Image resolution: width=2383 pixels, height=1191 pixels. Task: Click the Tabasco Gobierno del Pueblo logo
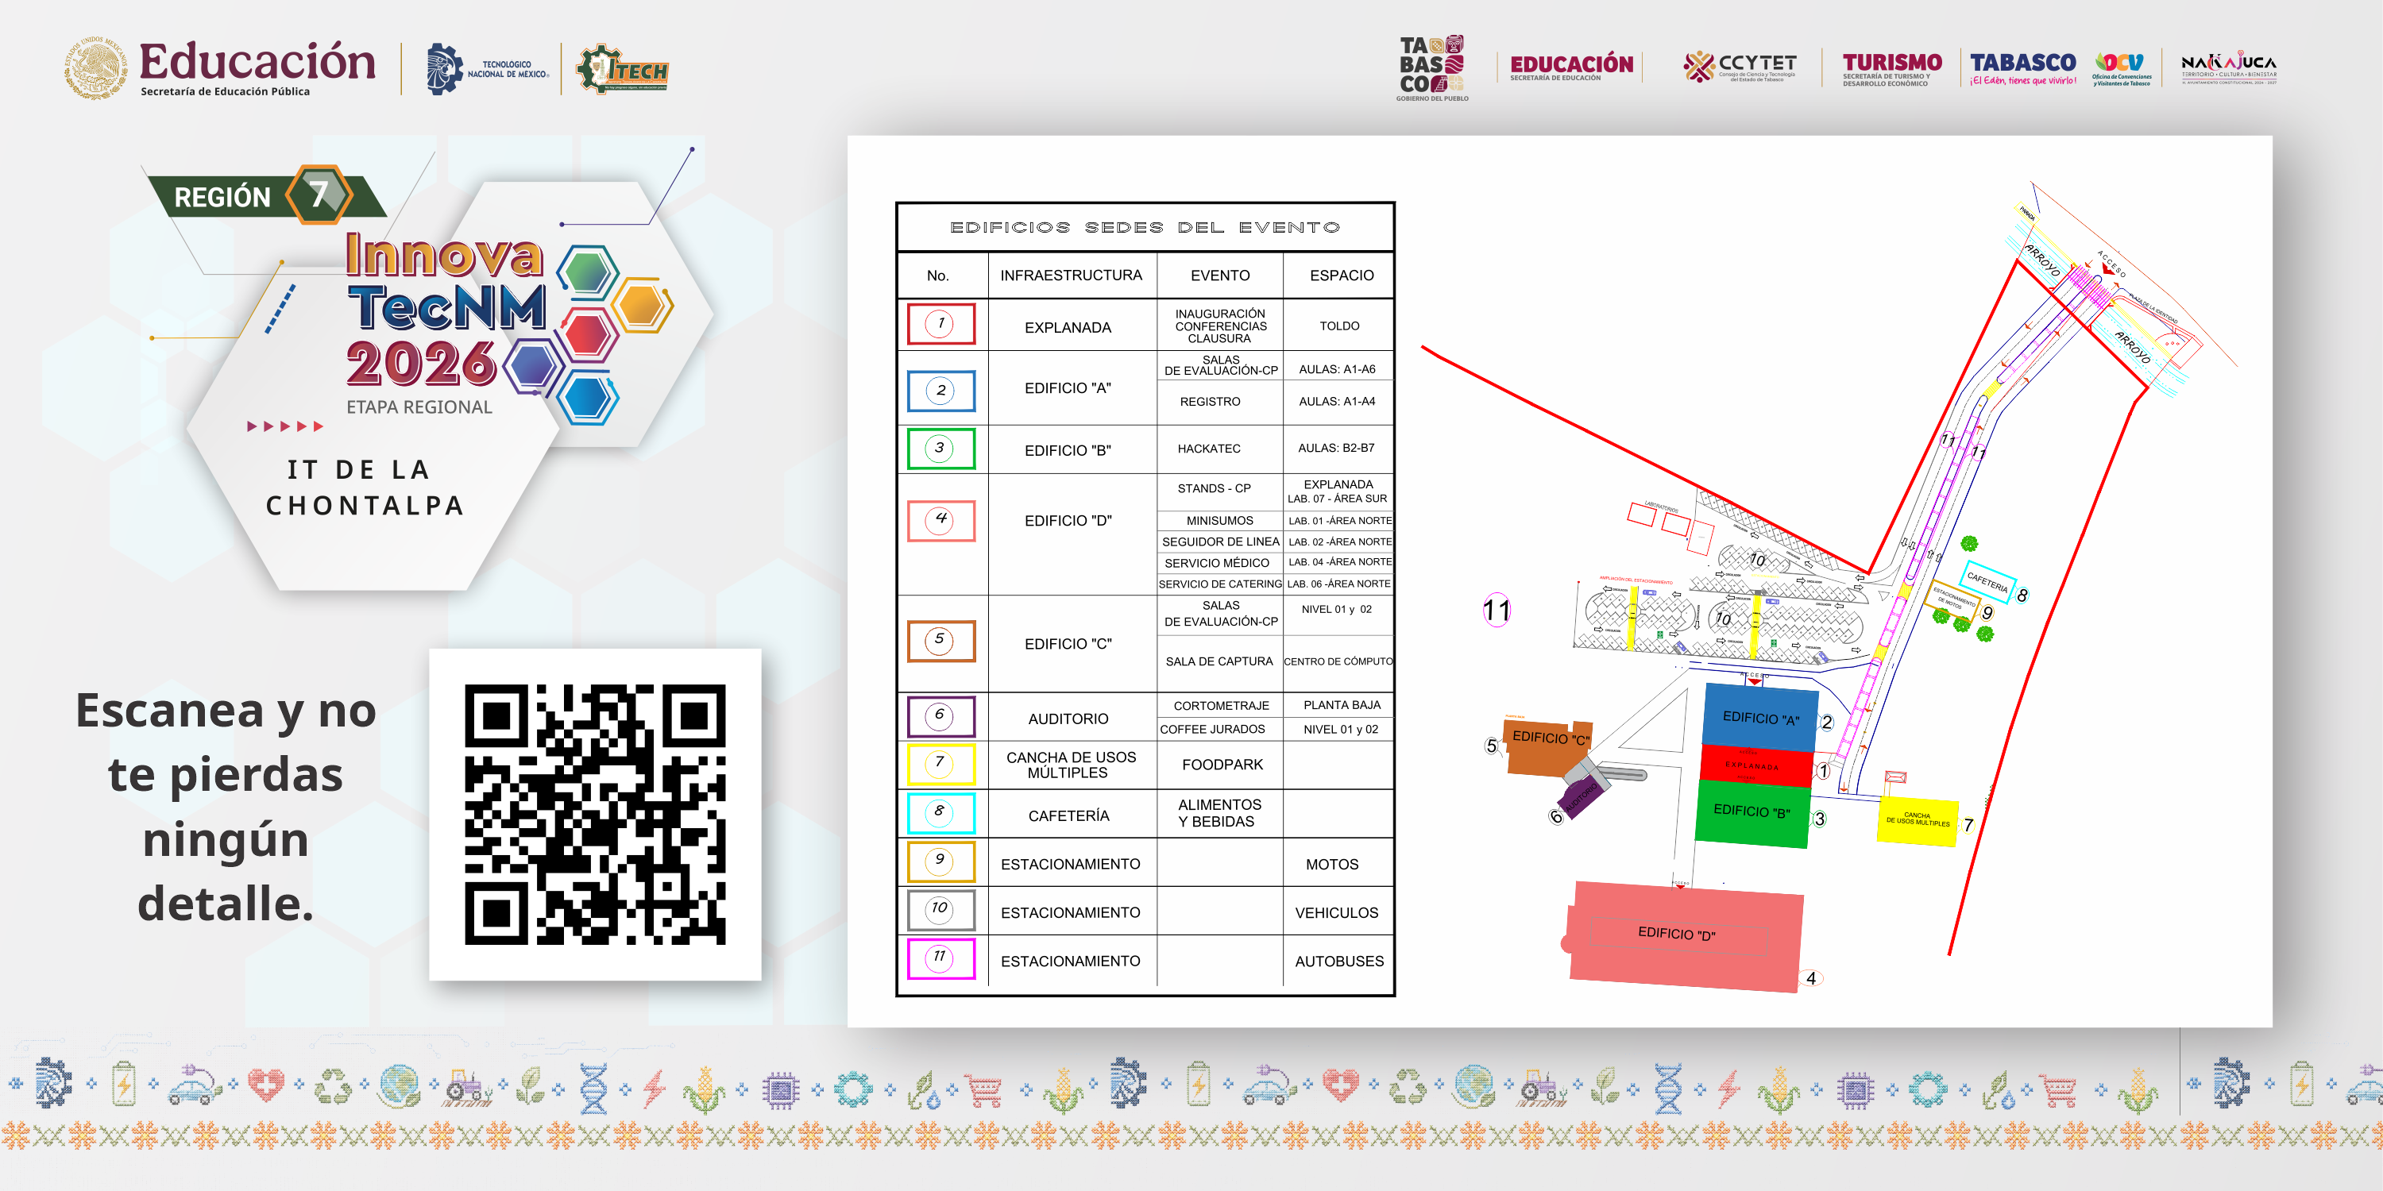click(1432, 67)
